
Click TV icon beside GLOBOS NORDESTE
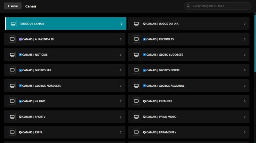tap(12, 86)
